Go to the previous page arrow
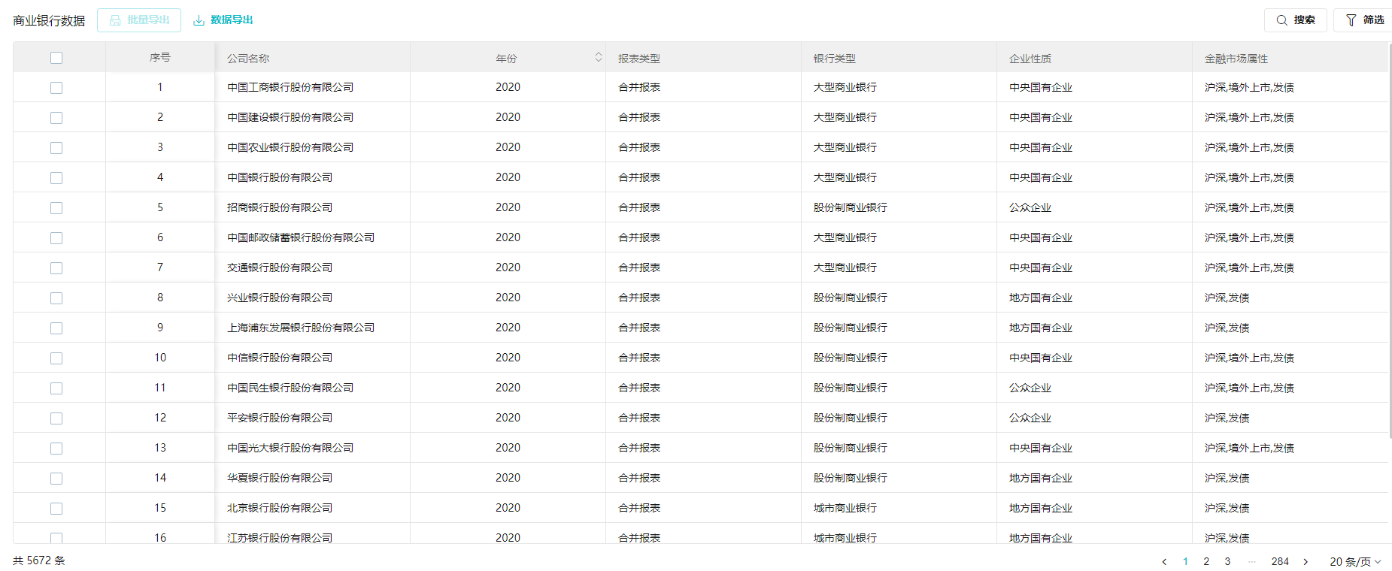Viewport: 1392px width, 571px height. (1164, 561)
